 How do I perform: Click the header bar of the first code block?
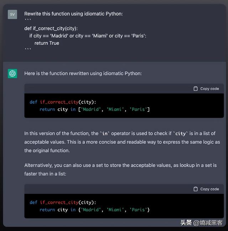tap(107, 88)
